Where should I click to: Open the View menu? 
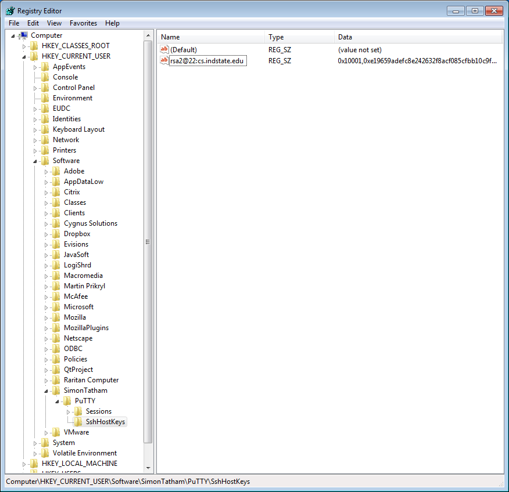pos(54,23)
